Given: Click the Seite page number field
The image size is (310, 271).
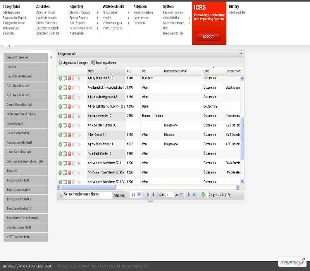Looking at the screenshot, I should (x=170, y=195).
